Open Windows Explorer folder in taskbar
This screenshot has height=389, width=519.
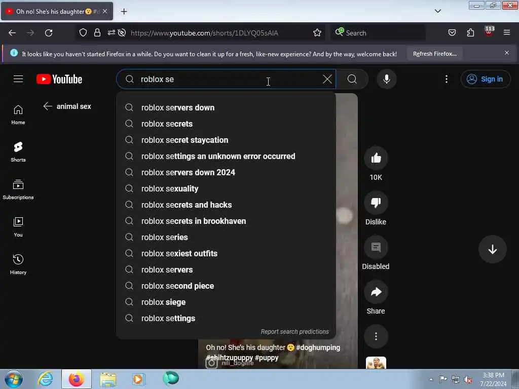pyautogui.click(x=108, y=379)
